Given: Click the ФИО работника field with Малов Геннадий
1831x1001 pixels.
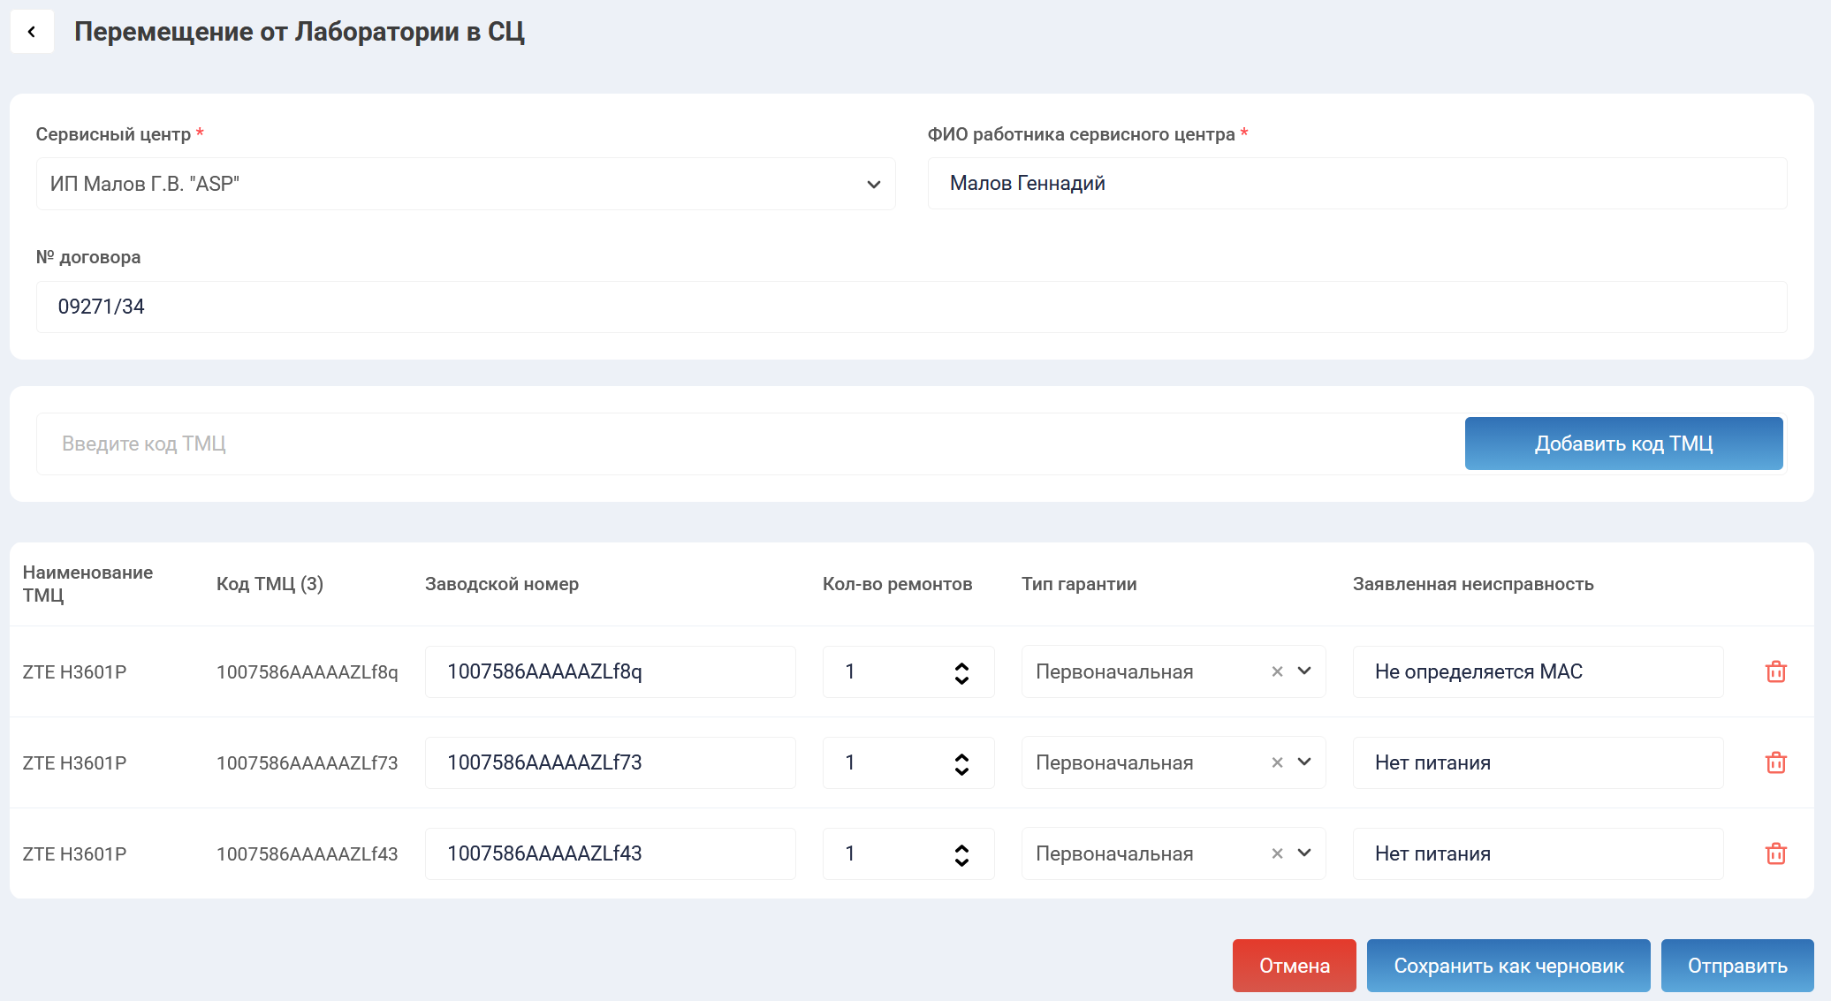Looking at the screenshot, I should (1356, 184).
